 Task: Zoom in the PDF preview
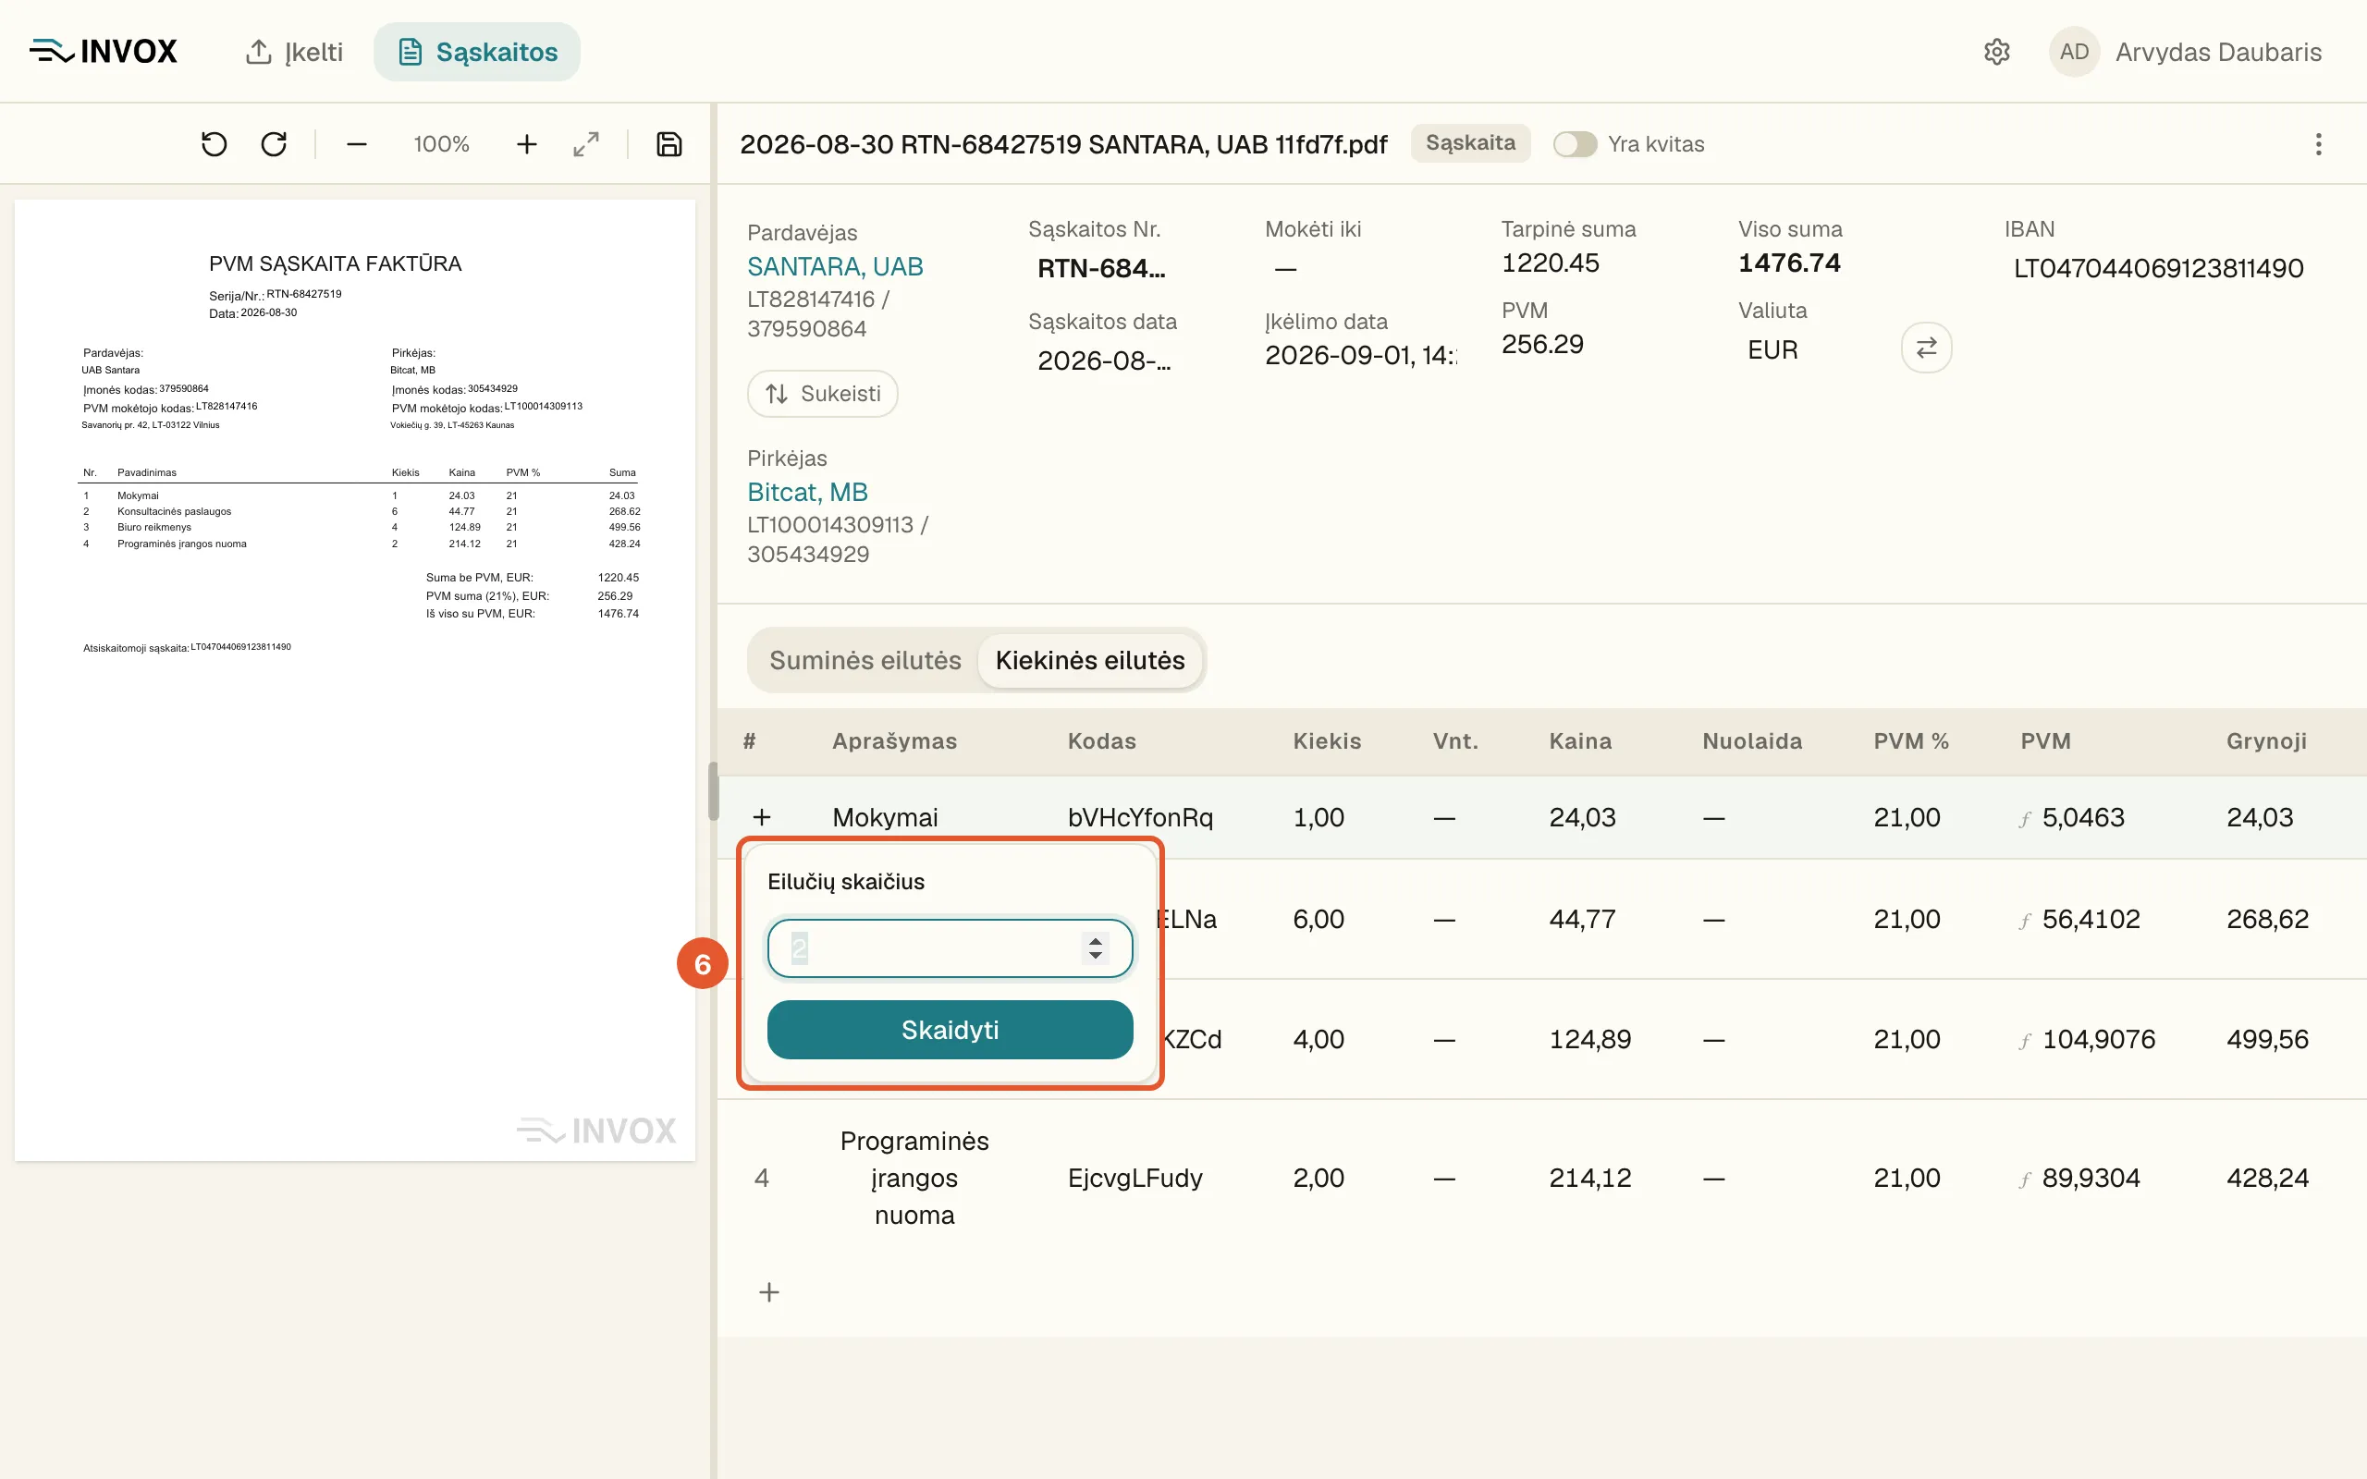[526, 145]
